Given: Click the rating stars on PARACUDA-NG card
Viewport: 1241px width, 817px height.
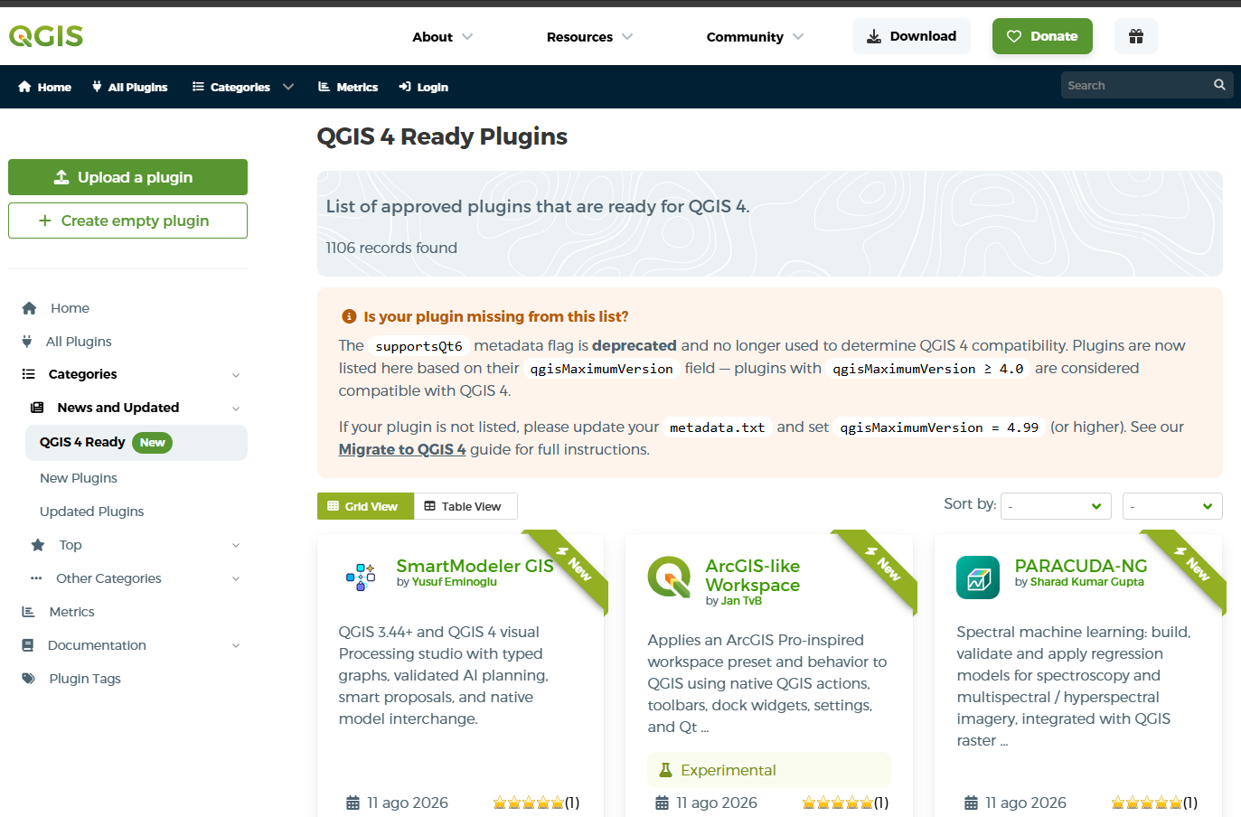Looking at the screenshot, I should point(1147,803).
